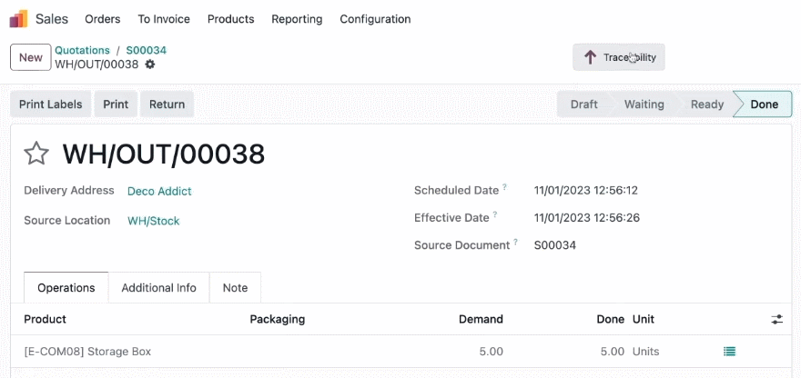This screenshot has width=801, height=378.
Task: Switch to the Additional Info tab
Action: point(159,288)
